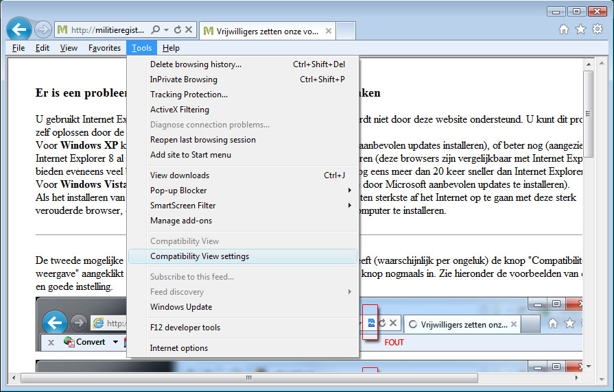
Task: Click the Back arrow in embedded example screenshot
Action: coord(54,322)
